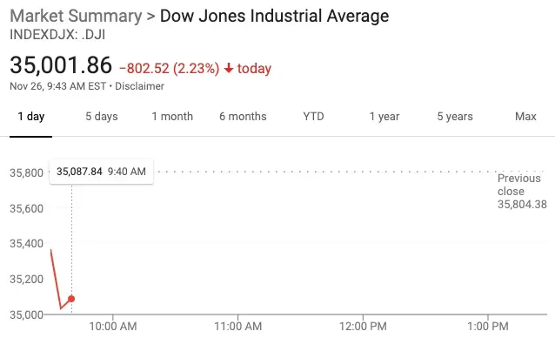Click the 1:00 PM axis marker
The width and height of the screenshot is (555, 338).
click(x=488, y=326)
